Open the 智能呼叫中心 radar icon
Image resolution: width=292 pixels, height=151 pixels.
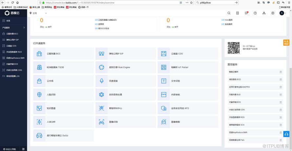(x=101, y=108)
